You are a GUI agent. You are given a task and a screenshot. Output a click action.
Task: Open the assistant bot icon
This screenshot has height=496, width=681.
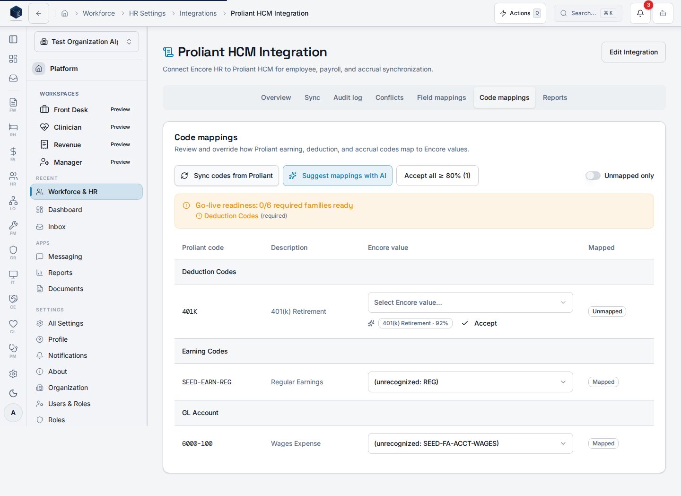point(663,13)
